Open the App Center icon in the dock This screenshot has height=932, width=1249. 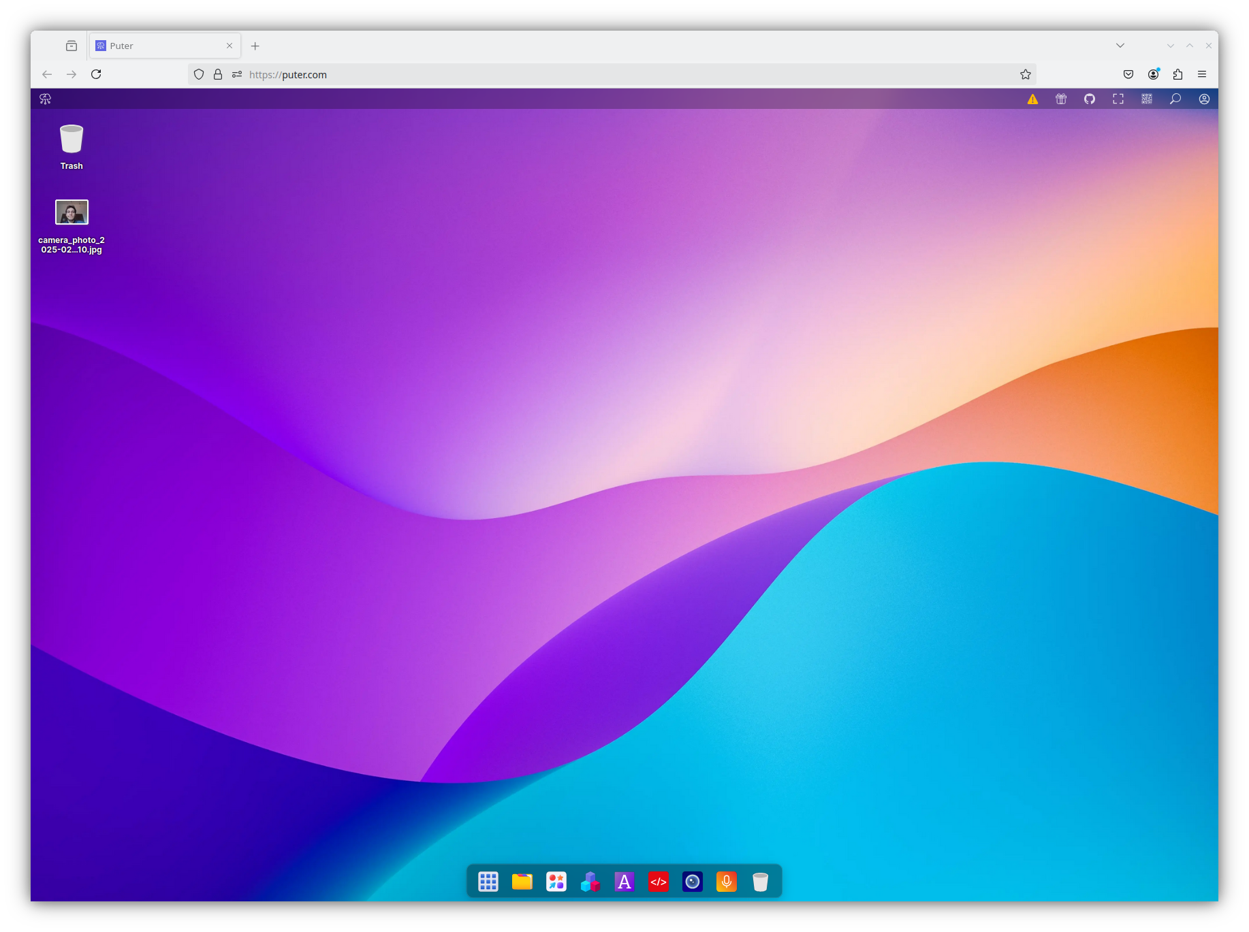coord(556,882)
